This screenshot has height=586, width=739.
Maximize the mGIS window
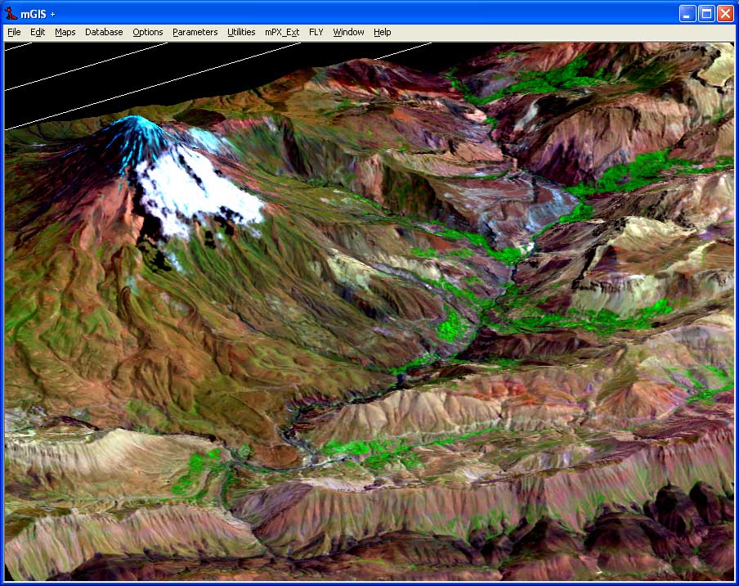tap(706, 14)
